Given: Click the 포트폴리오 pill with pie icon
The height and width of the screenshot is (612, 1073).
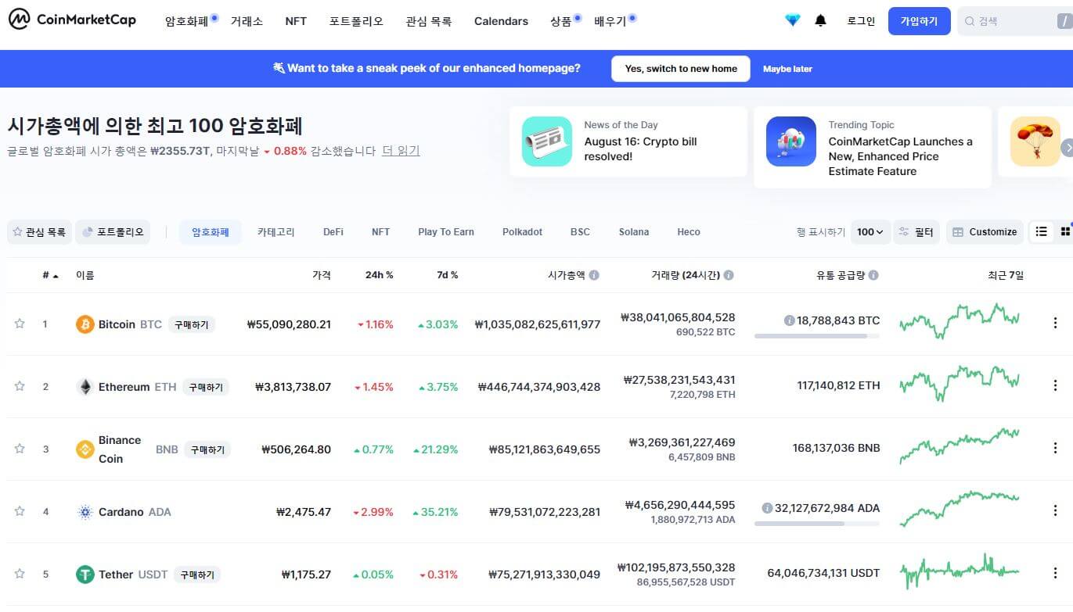Looking at the screenshot, I should 113,232.
